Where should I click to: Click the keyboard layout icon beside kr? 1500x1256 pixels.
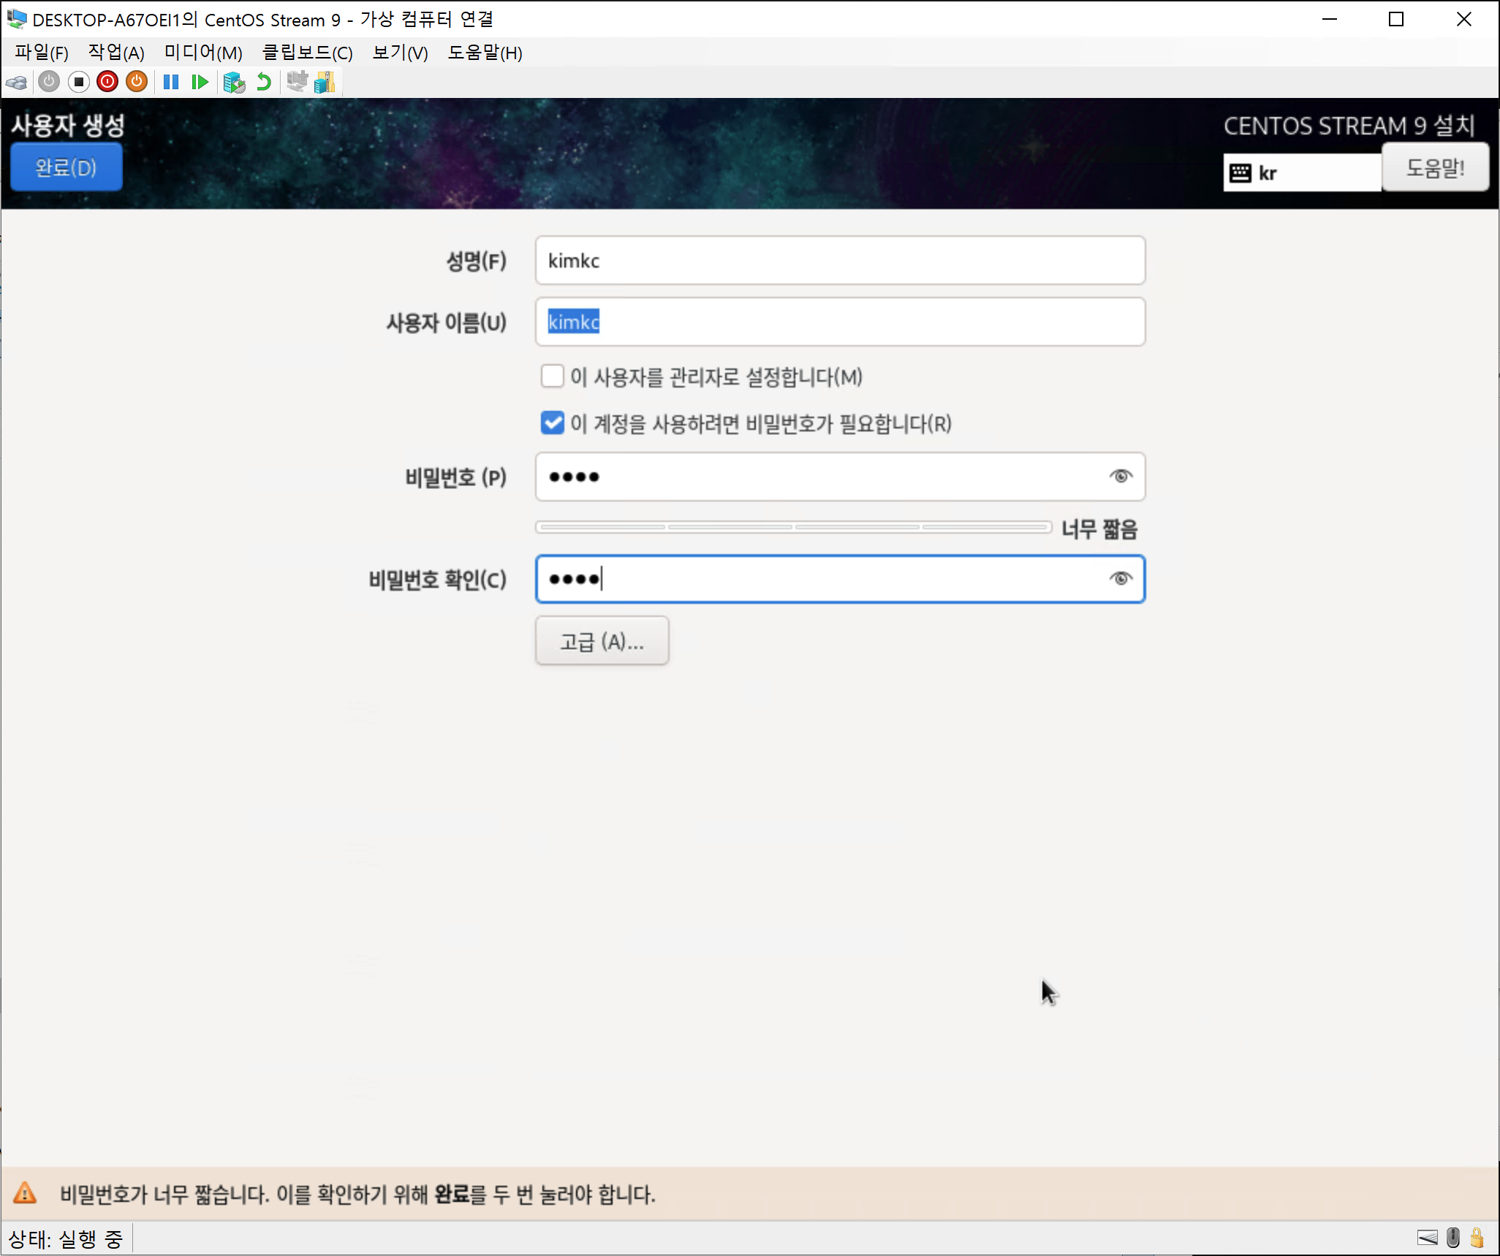pos(1240,173)
